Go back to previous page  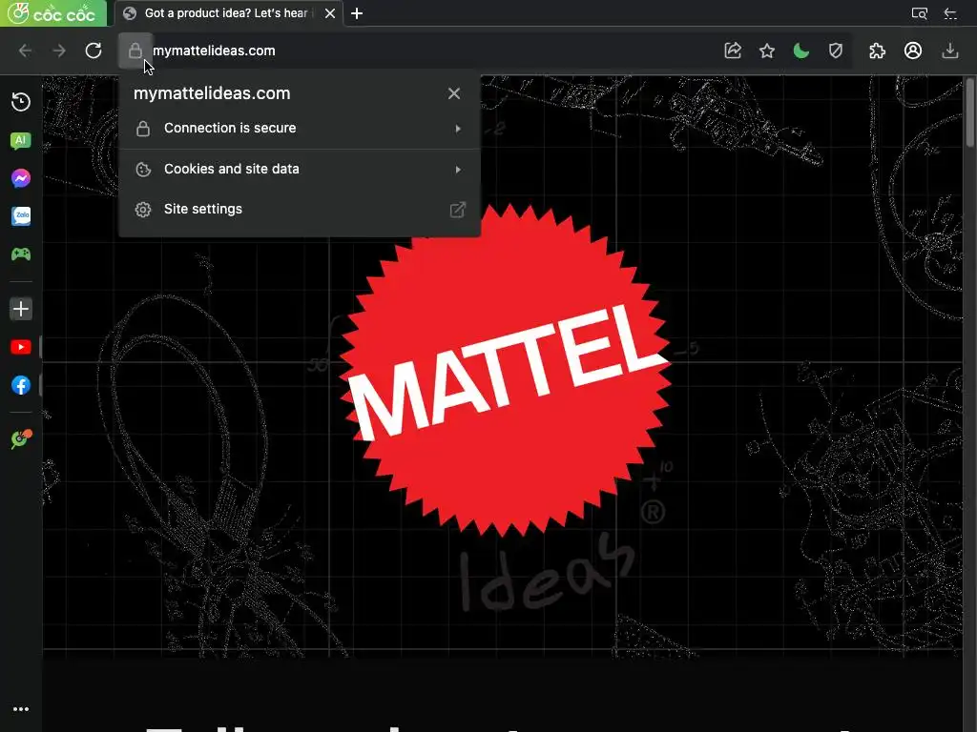click(x=25, y=51)
